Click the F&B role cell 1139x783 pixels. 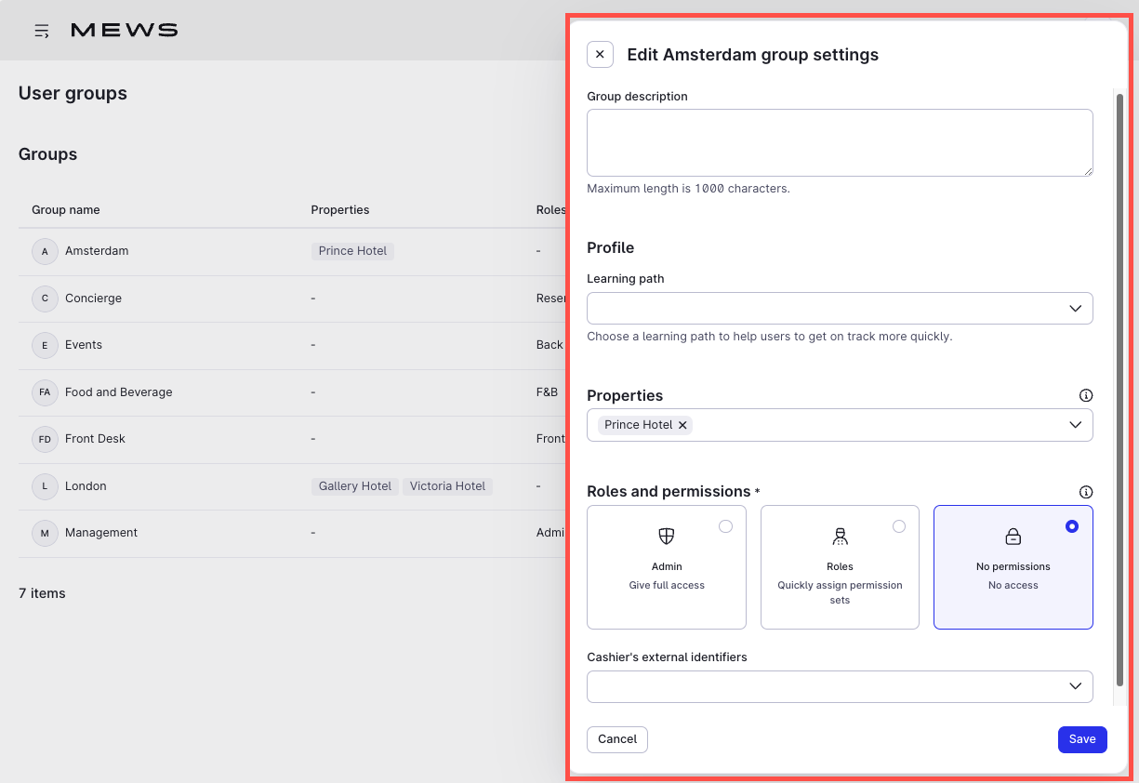coord(547,392)
